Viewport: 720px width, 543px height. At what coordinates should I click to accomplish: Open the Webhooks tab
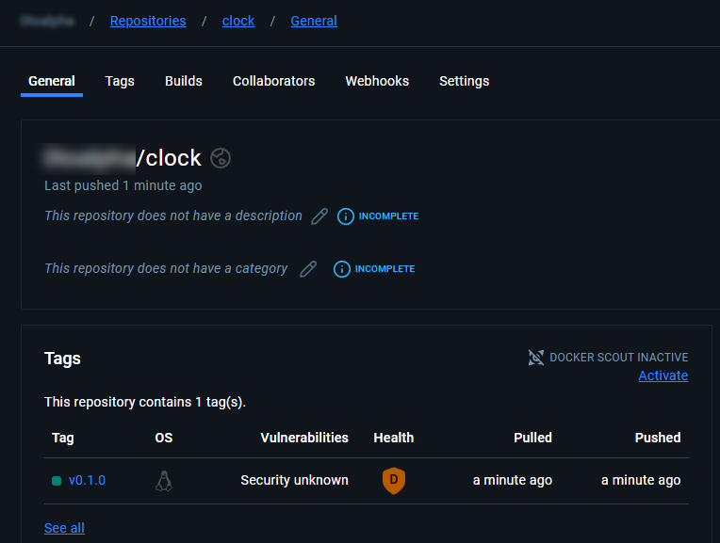click(x=377, y=81)
